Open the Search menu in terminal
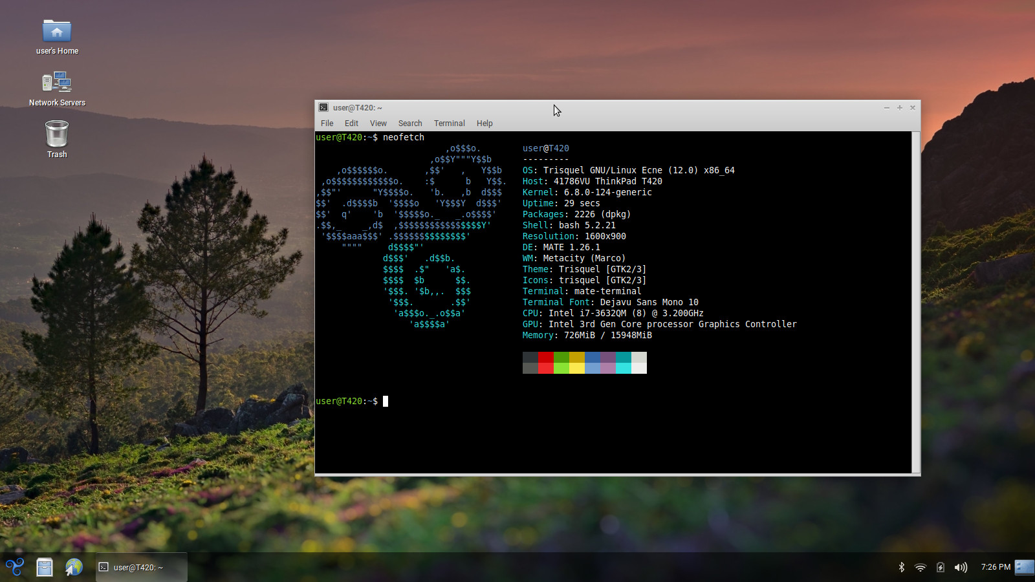Screen dimensions: 1035x582 410,123
